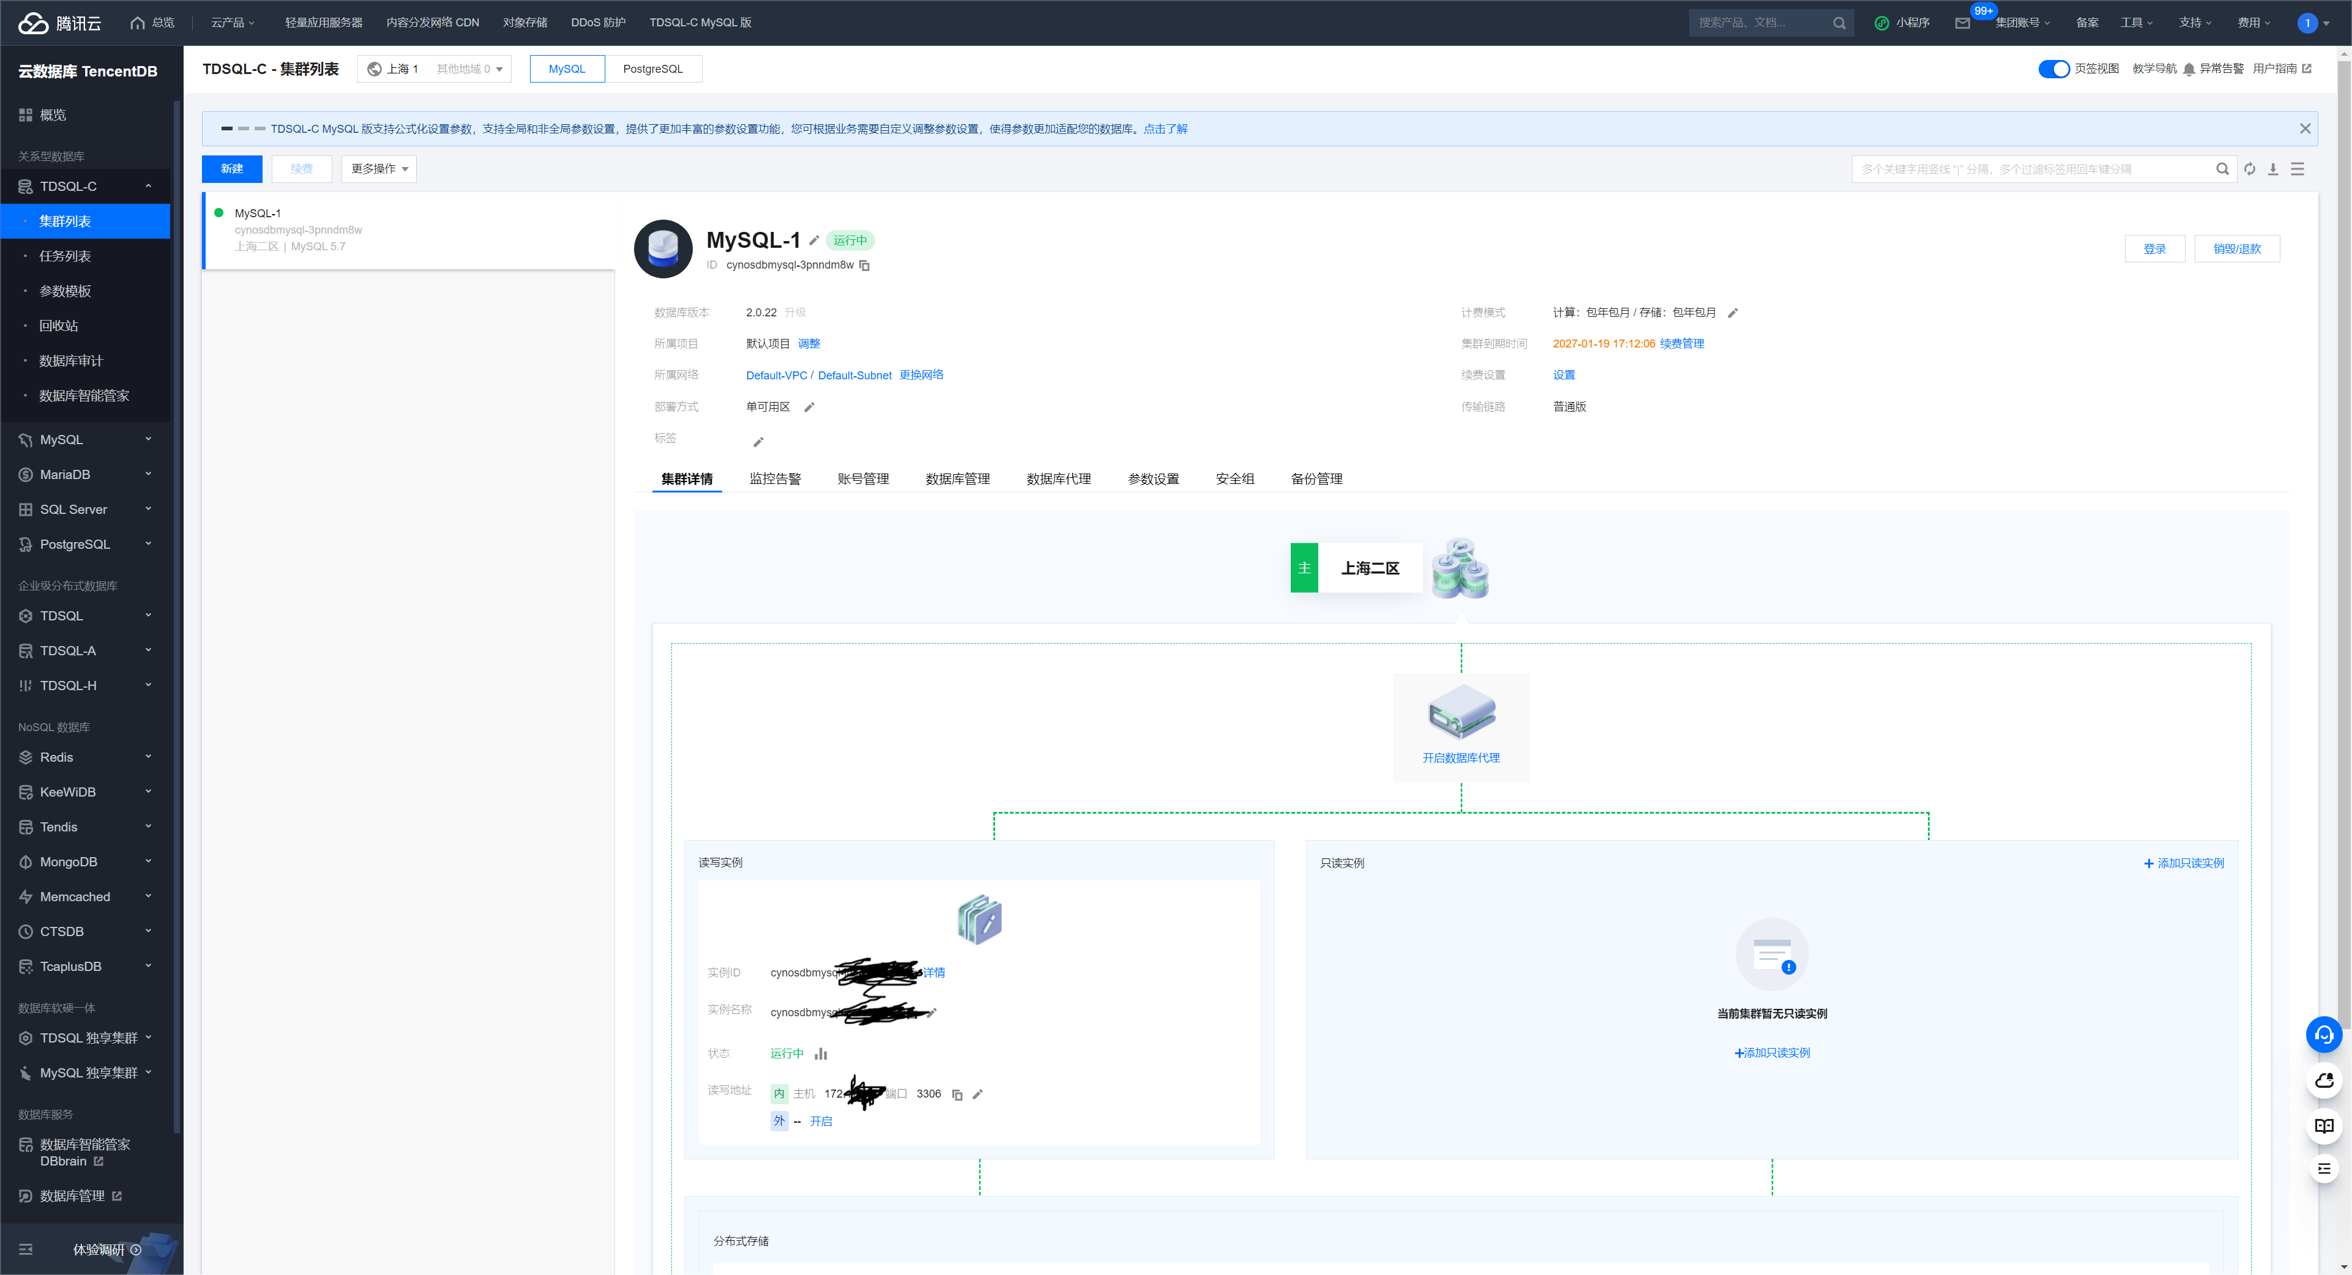This screenshot has height=1275, width=2352.
Task: Open the Default-VPC link
Action: pyautogui.click(x=776, y=376)
